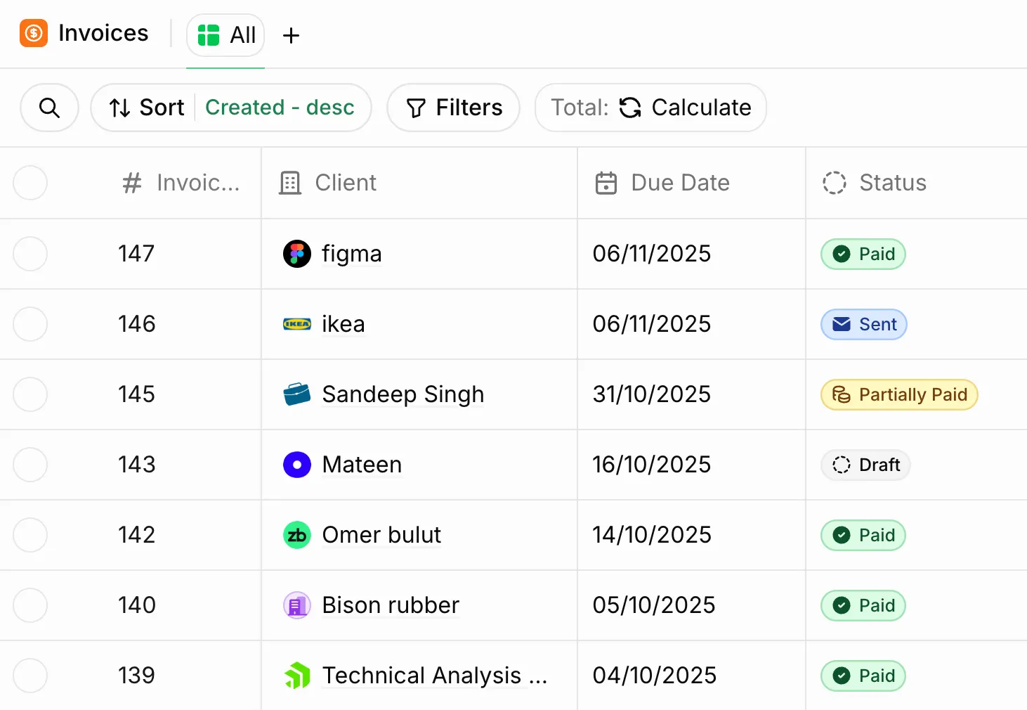Image resolution: width=1027 pixels, height=710 pixels.
Task: Click the building icon in Client header
Action: [x=290, y=183]
